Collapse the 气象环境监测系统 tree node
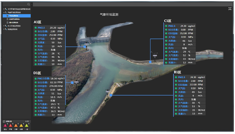Viewport: 235px width, 134px height. [x=4, y=13]
